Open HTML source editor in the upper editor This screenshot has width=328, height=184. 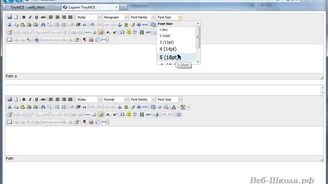pos(145,25)
